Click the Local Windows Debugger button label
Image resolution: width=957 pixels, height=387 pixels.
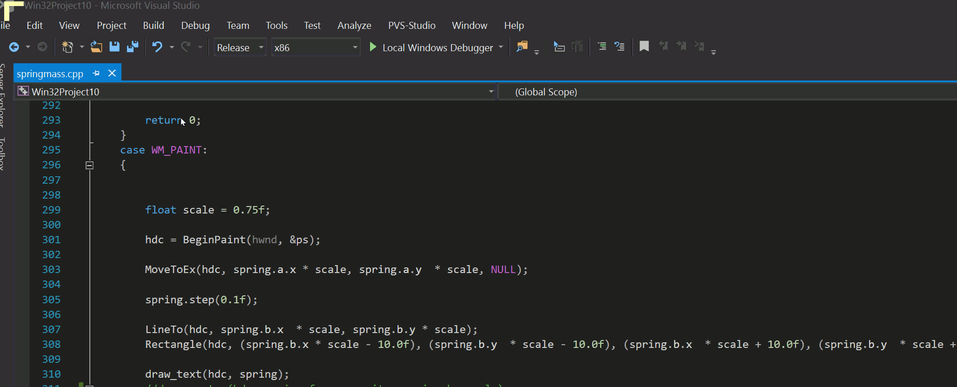tap(438, 47)
